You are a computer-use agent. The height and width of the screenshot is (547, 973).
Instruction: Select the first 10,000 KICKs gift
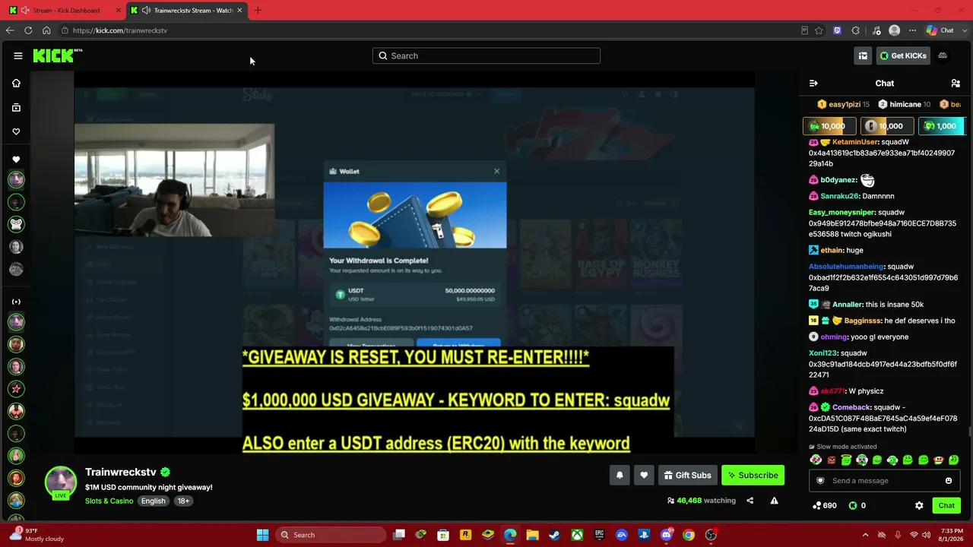829,126
